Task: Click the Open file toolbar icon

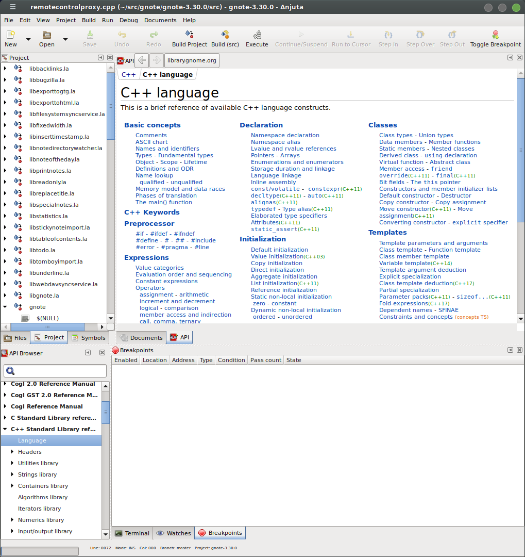Action: 46,35
